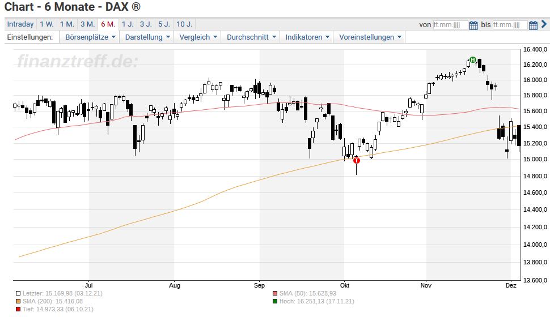Switch to the 1 J. time range

[128, 24]
